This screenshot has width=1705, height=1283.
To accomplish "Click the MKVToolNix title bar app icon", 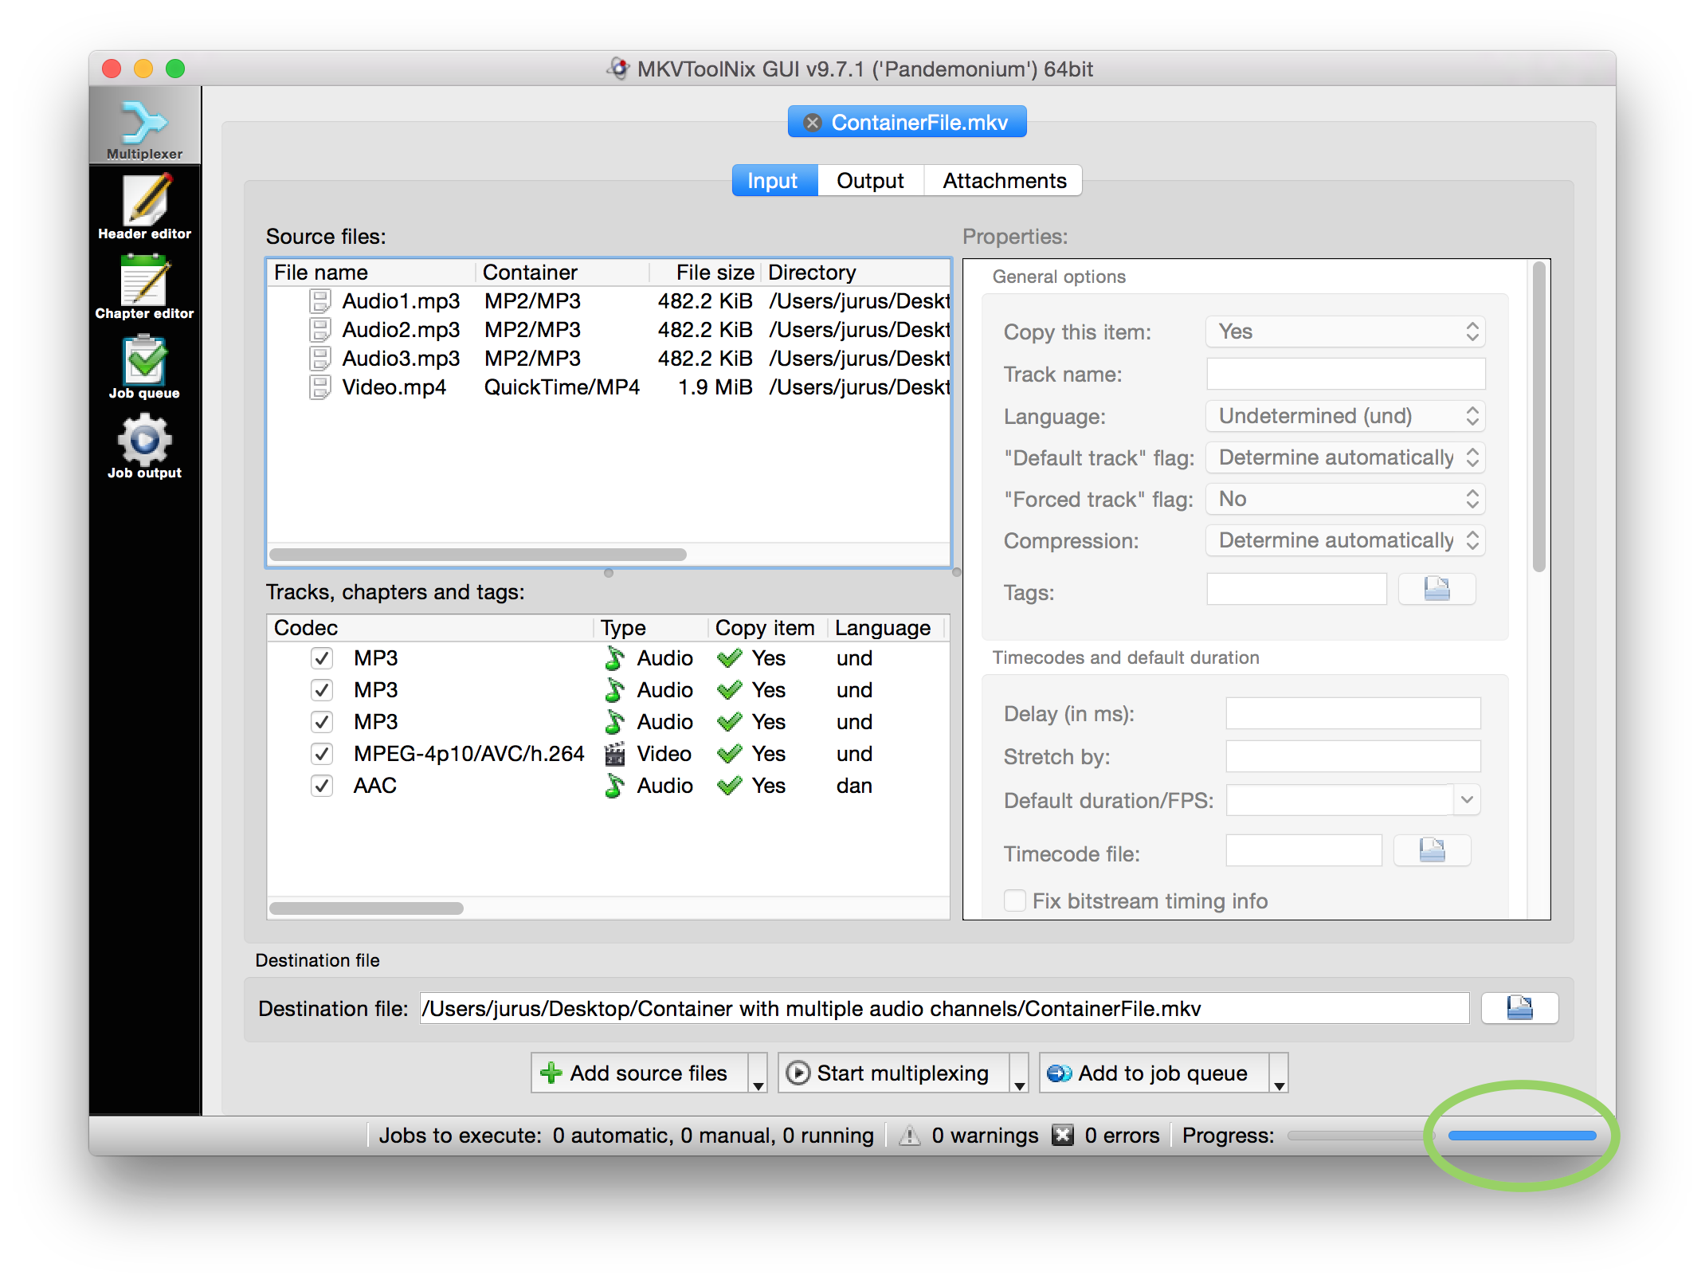I will tap(618, 69).
